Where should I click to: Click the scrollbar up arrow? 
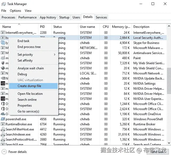(x=169, y=26)
